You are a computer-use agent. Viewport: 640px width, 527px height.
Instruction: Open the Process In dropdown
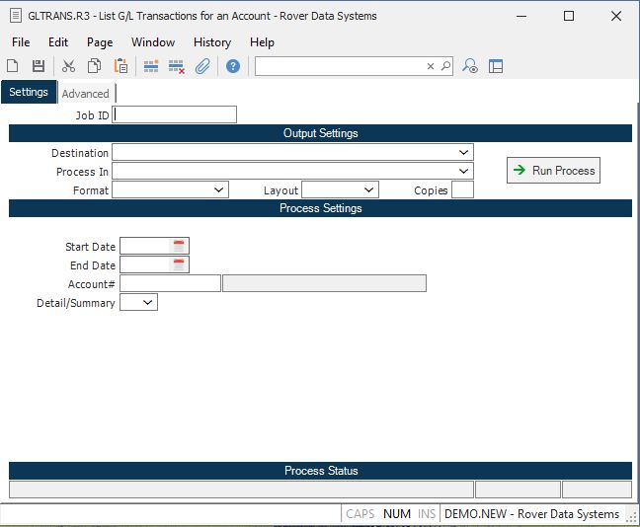click(x=464, y=172)
